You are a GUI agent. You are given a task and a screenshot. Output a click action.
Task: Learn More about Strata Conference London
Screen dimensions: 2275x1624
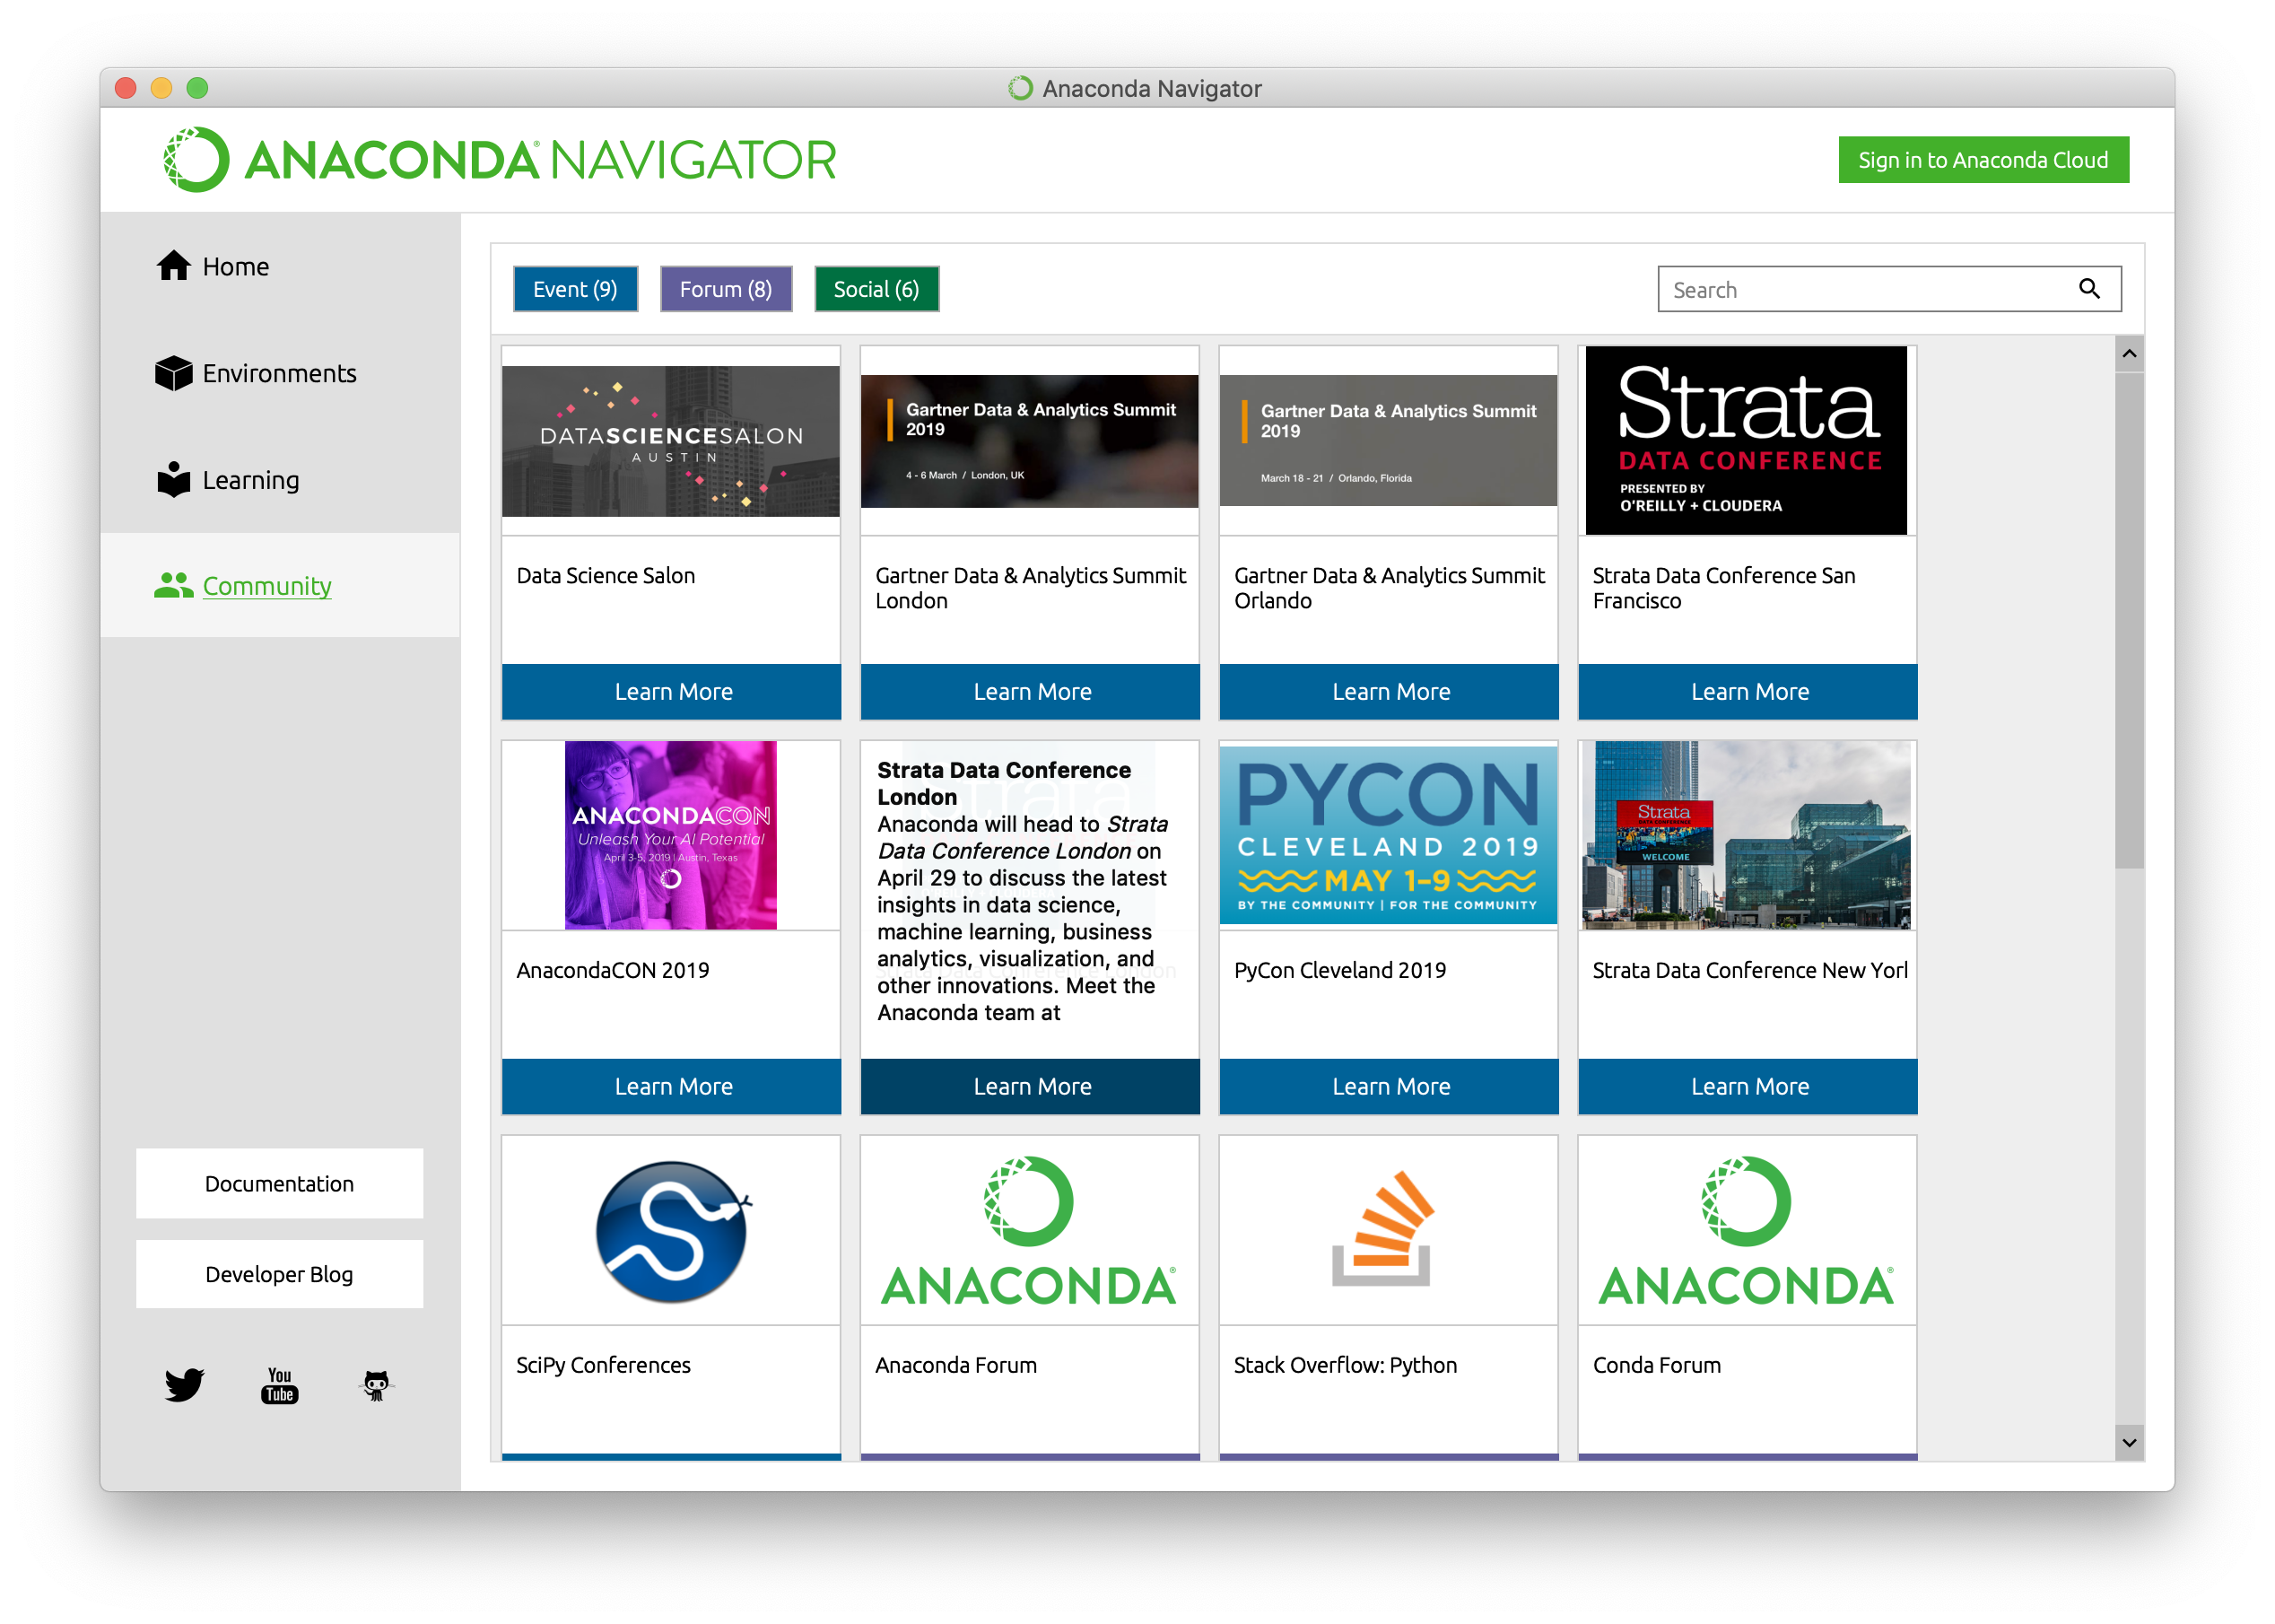click(x=1031, y=1086)
